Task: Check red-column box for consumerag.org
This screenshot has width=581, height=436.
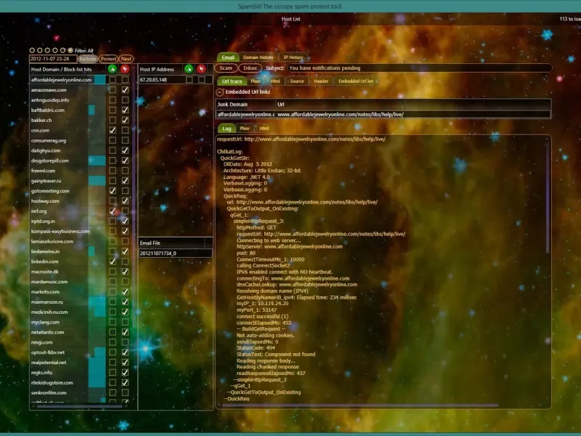Action: point(125,140)
